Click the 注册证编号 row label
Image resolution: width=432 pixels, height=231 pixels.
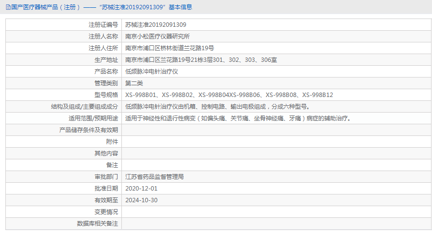pyautogui.click(x=103, y=25)
